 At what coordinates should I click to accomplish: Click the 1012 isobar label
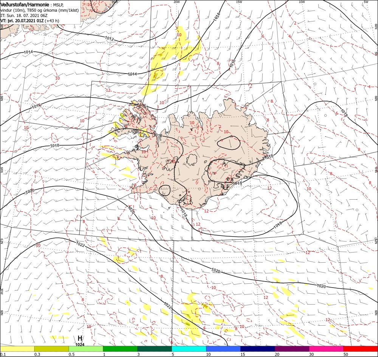point(109,38)
